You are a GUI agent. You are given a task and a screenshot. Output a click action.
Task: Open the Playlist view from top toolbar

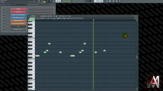tap(107, 1)
